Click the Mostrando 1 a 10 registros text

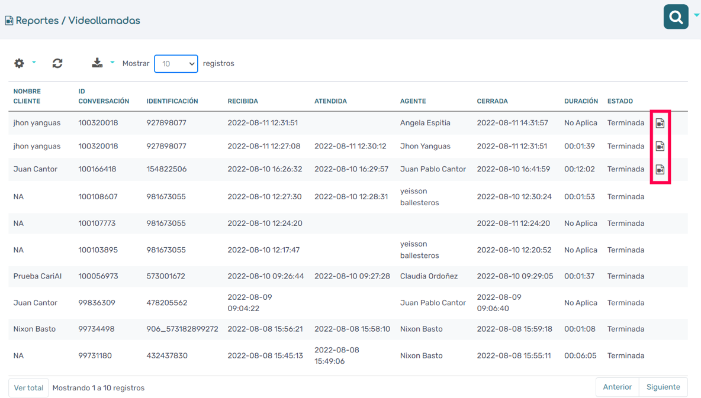click(98, 388)
